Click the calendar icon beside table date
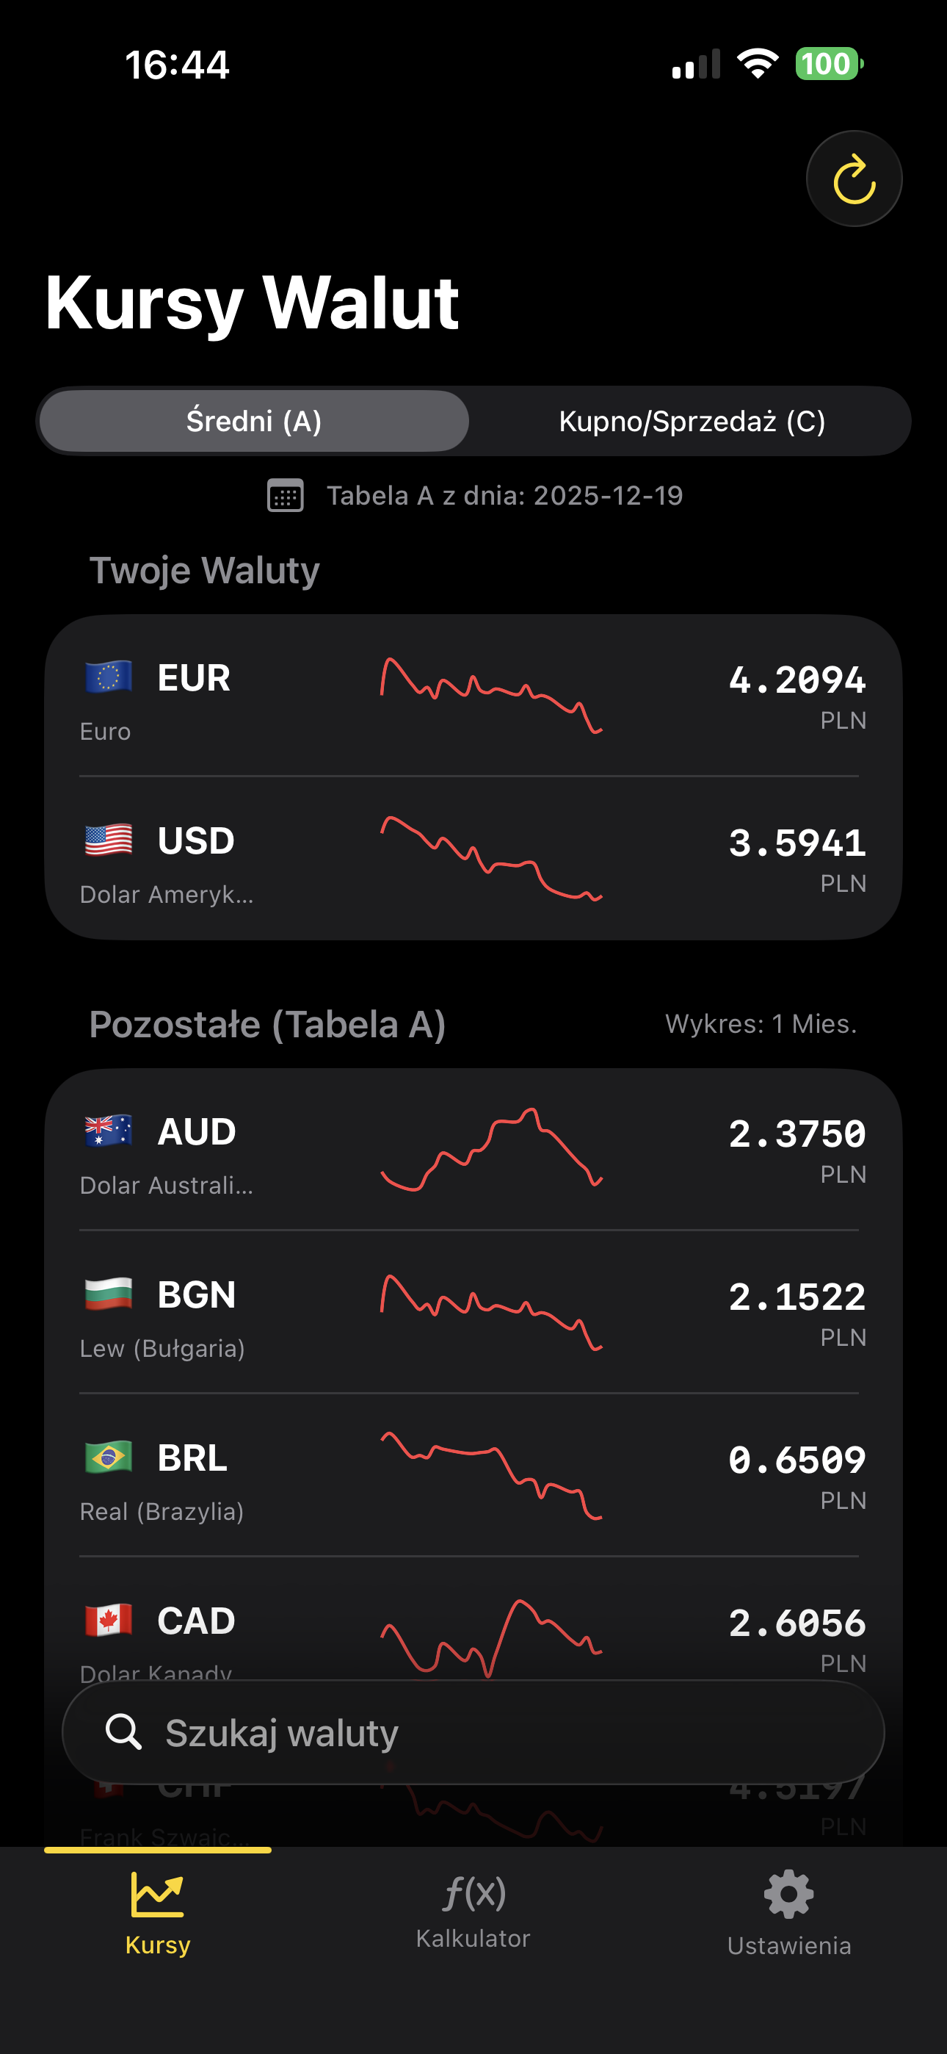 pyautogui.click(x=285, y=495)
